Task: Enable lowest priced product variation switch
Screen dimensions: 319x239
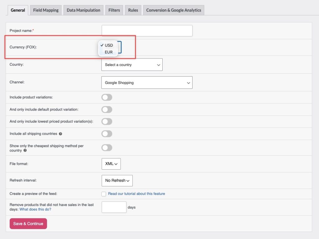Action: click(x=107, y=122)
